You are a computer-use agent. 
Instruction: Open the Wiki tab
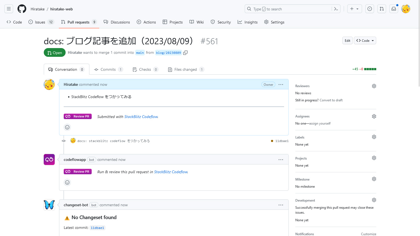click(x=197, y=22)
